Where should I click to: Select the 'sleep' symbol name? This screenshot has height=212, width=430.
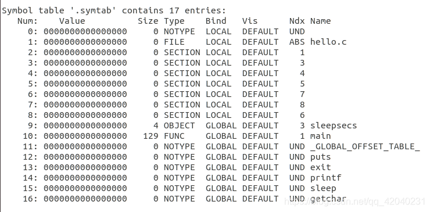click(x=323, y=188)
